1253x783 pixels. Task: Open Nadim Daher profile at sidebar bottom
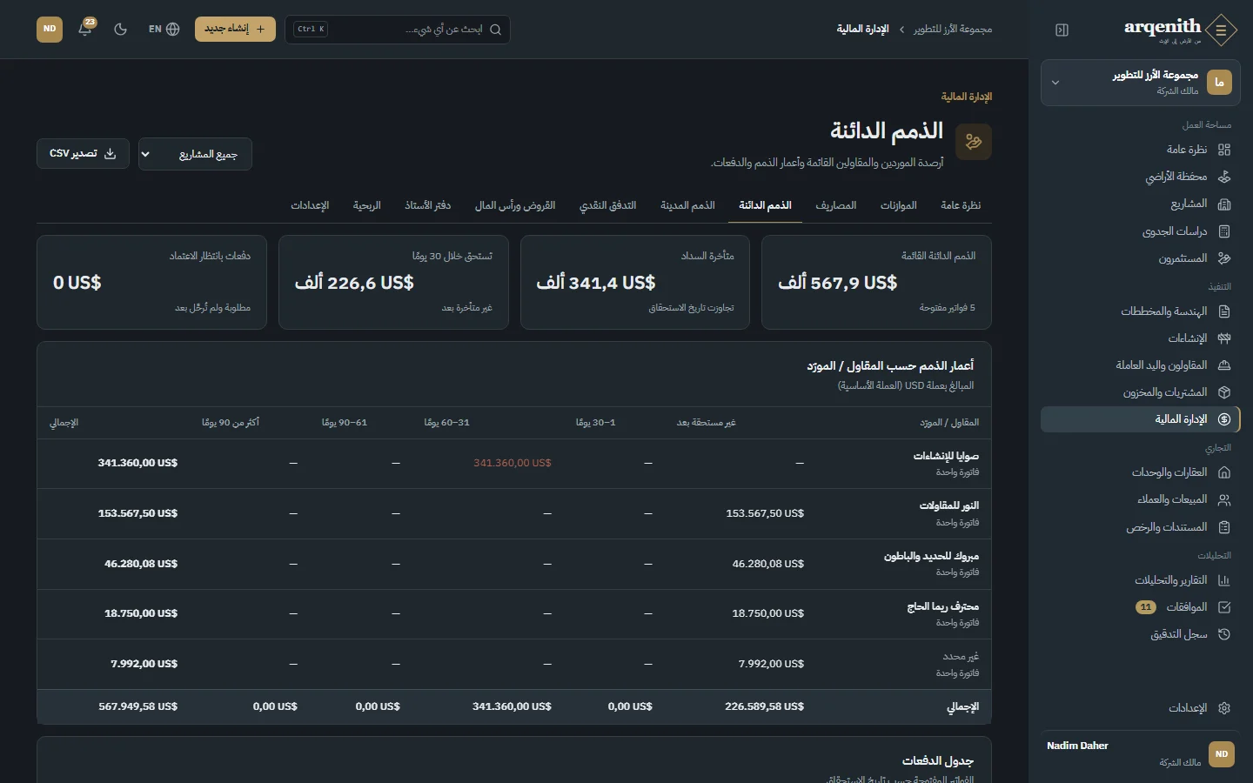click(x=1140, y=753)
